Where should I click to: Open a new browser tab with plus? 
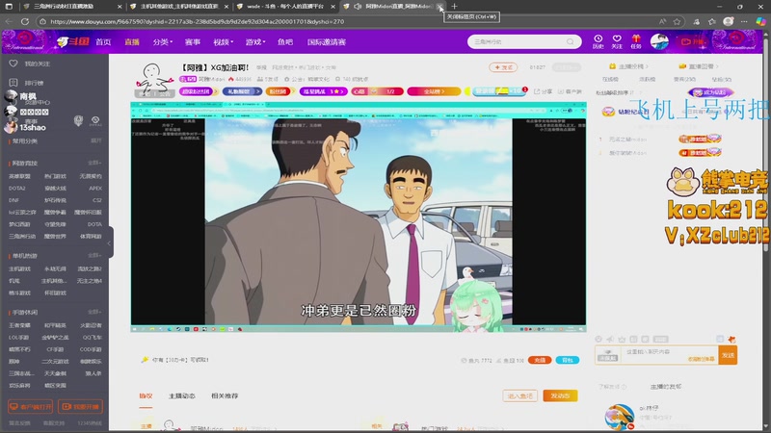[x=454, y=7]
